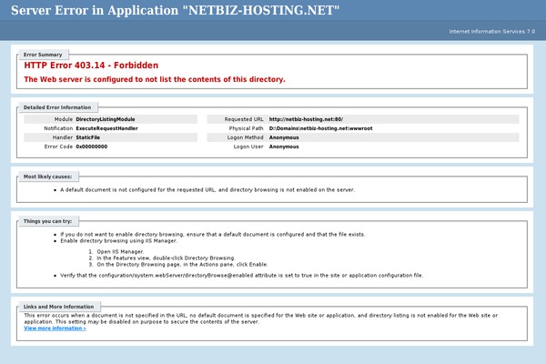This screenshot has height=364, width=546.
Task: Click the 'Logon Method' field label
Action: tap(245, 137)
